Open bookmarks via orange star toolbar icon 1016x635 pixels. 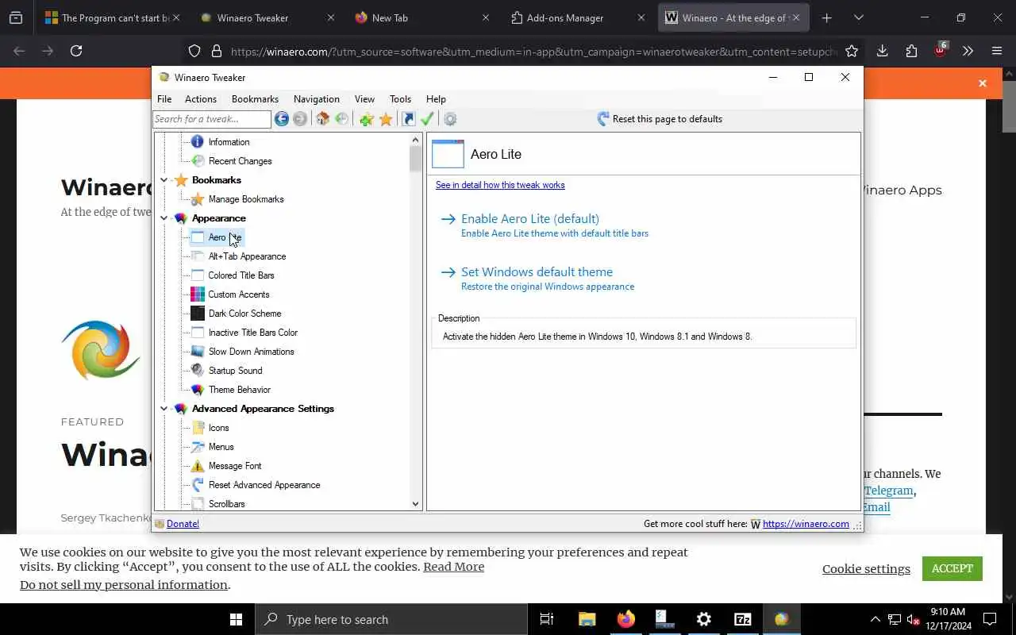[x=386, y=119]
